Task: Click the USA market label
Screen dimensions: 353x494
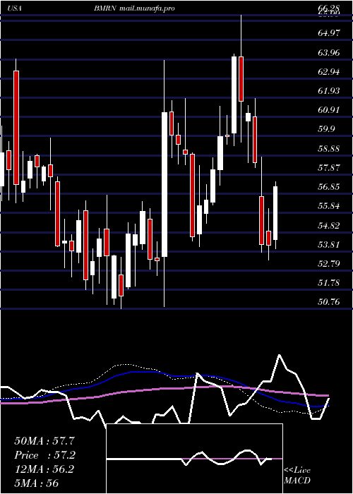Action: [x=15, y=8]
